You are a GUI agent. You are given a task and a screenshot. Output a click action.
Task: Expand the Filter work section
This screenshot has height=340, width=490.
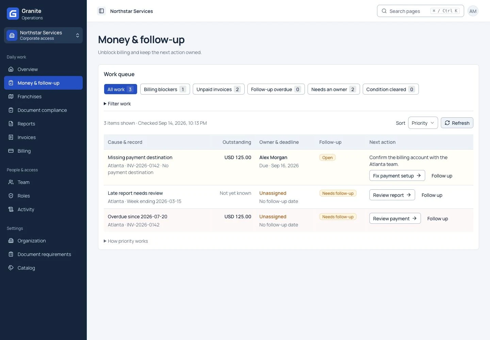tap(117, 104)
